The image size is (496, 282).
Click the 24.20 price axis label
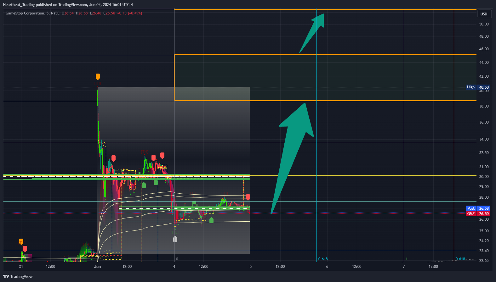484,241
